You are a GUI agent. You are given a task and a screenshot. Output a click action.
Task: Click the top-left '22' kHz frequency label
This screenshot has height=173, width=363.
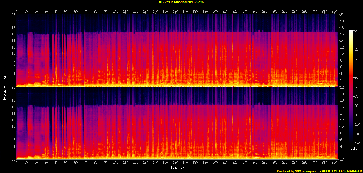[13, 15]
